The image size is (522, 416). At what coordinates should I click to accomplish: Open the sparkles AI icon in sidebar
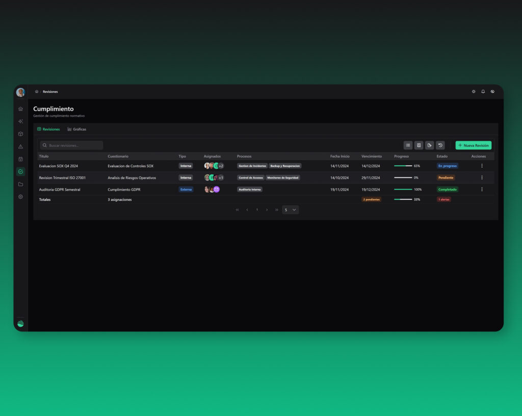(20, 121)
